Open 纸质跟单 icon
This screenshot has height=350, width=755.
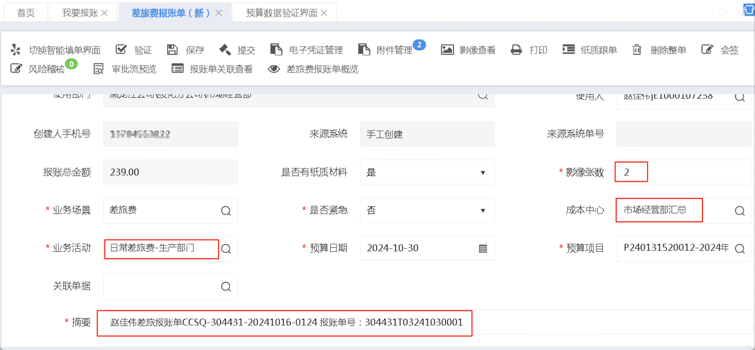tap(568, 50)
